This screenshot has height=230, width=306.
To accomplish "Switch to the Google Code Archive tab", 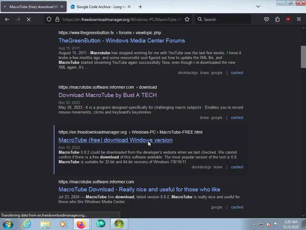I will click(101, 7).
